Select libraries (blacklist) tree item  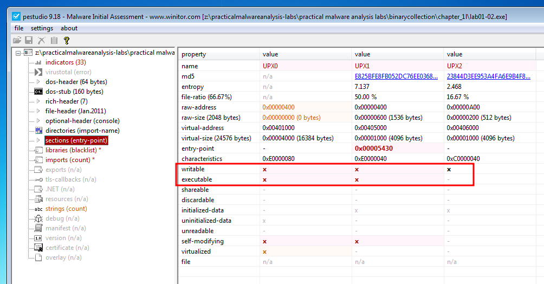pyautogui.click(x=73, y=150)
